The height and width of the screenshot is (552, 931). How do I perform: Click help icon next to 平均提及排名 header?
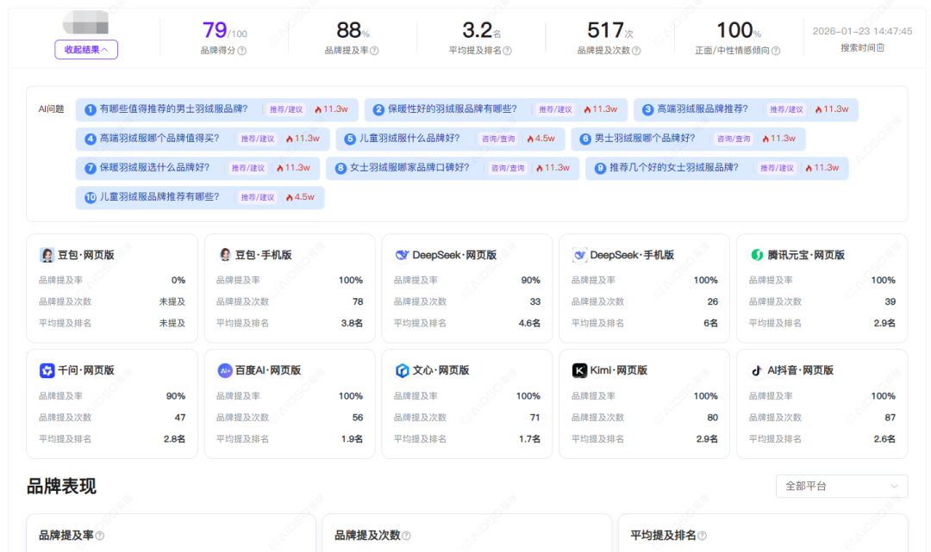[x=507, y=51]
